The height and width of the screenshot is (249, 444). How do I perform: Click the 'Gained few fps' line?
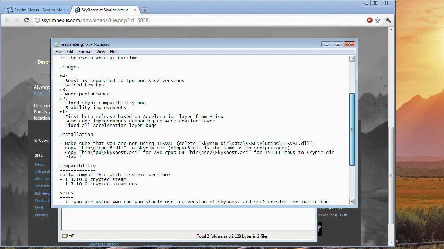82,85
